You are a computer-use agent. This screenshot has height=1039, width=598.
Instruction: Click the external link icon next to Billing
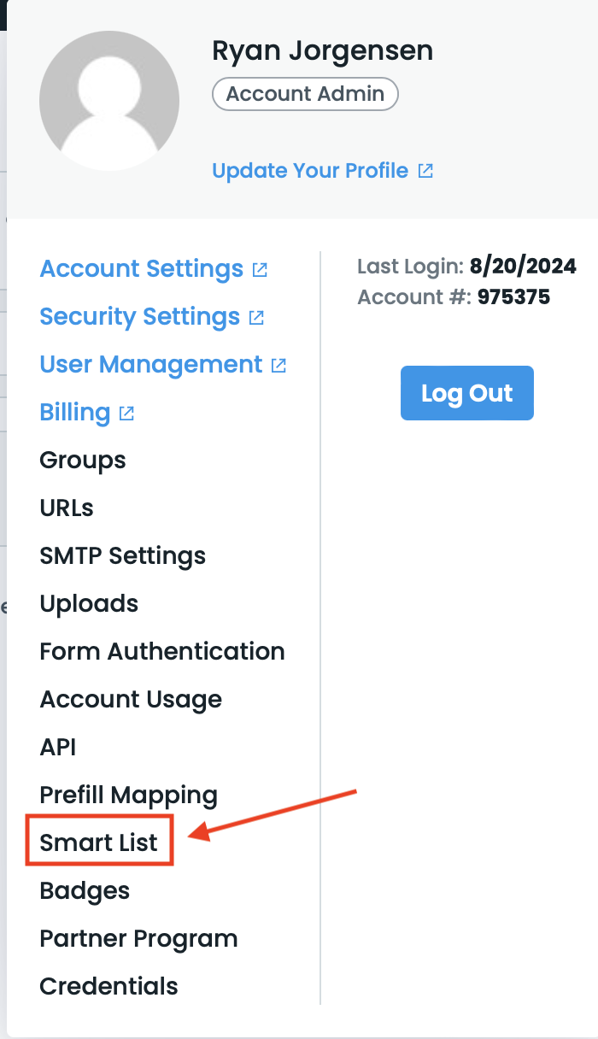click(x=126, y=412)
